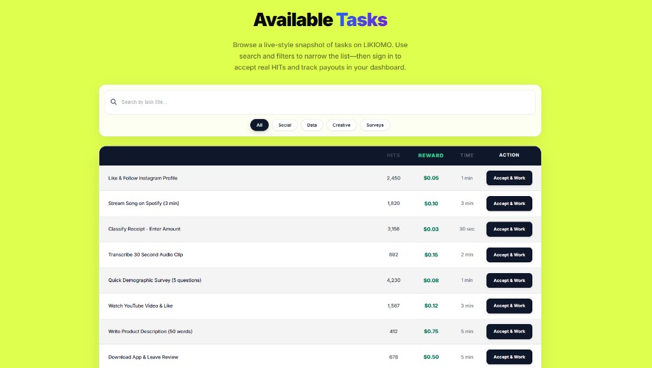652x368 pixels.
Task: Click the $0.75 reward value
Action: (x=431, y=332)
